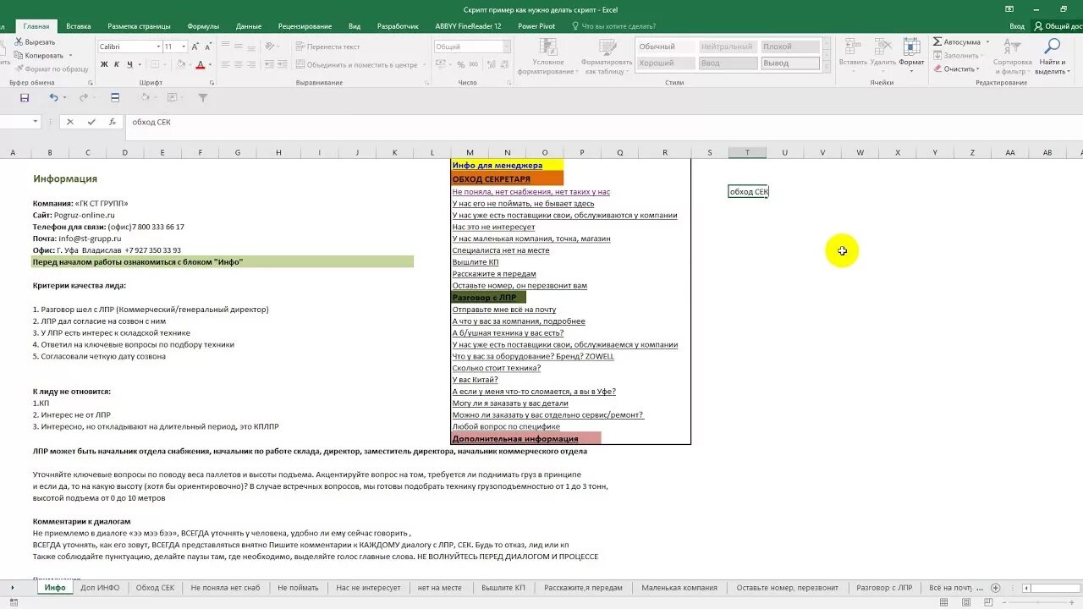Toggle italic К formatting
This screenshot has height=609, width=1083.
click(117, 64)
